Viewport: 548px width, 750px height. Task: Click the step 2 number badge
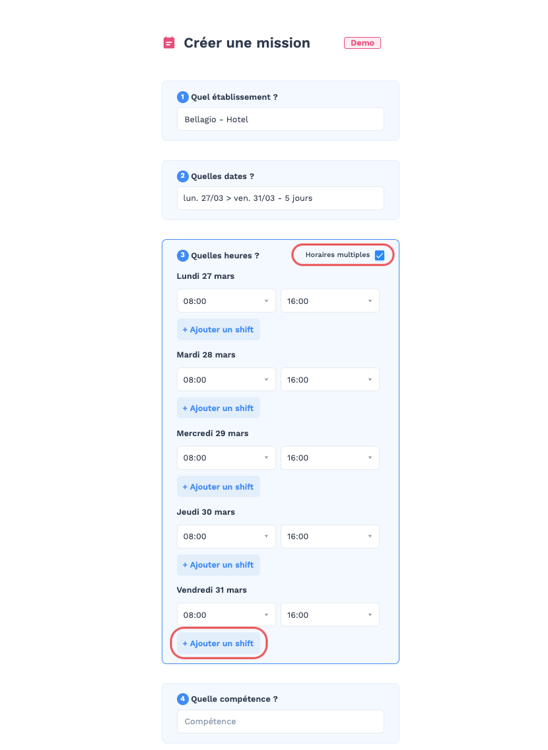pos(182,176)
